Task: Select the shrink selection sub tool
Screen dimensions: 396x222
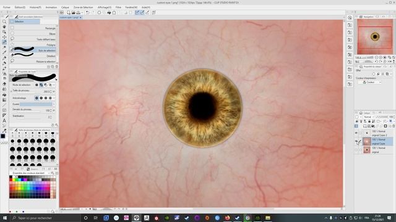Action: pos(33,61)
